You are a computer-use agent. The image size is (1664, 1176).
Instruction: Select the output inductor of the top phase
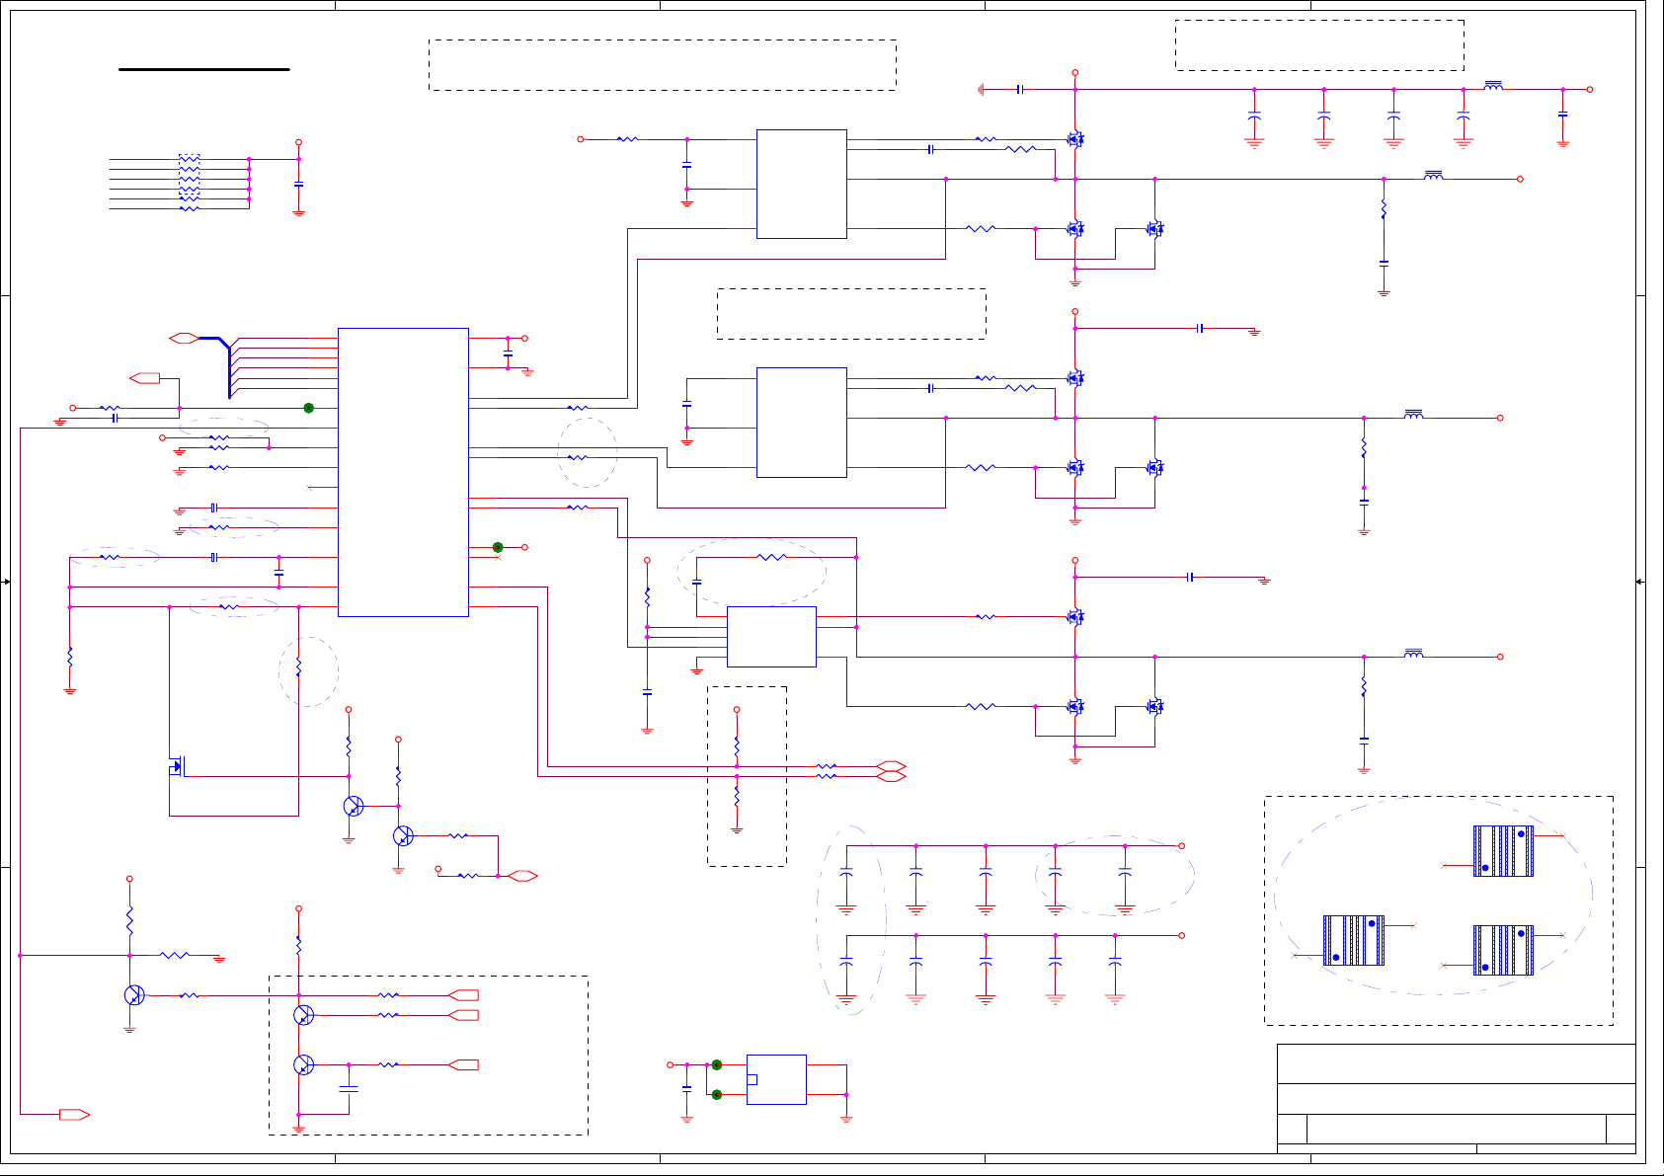(x=1434, y=176)
